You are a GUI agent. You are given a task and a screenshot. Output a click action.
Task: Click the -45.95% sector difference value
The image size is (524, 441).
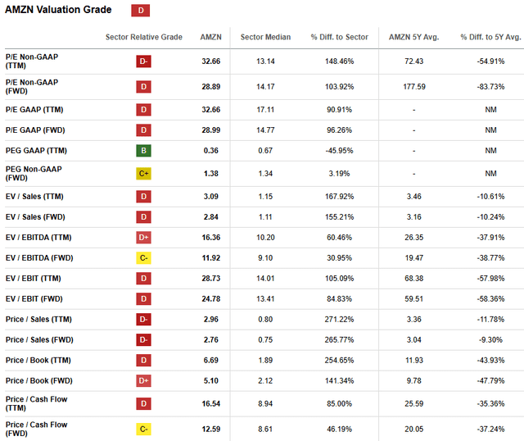[339, 151]
